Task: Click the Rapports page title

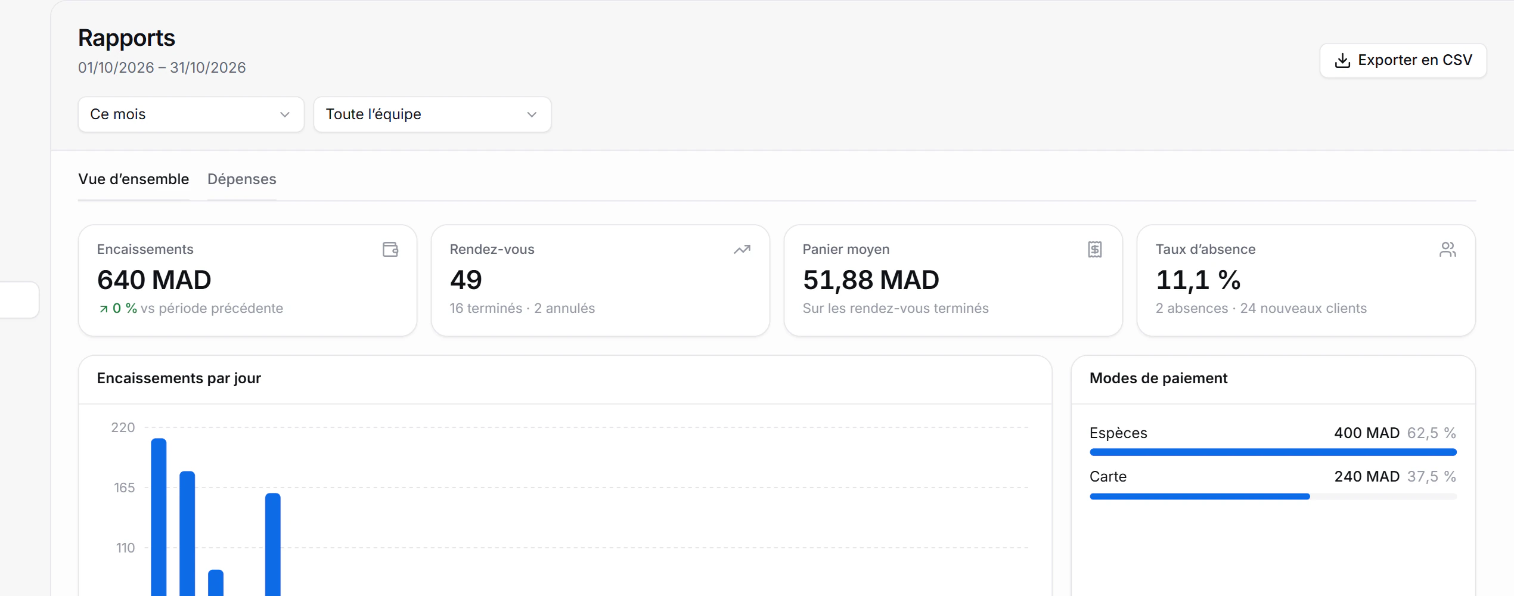Action: [x=126, y=38]
